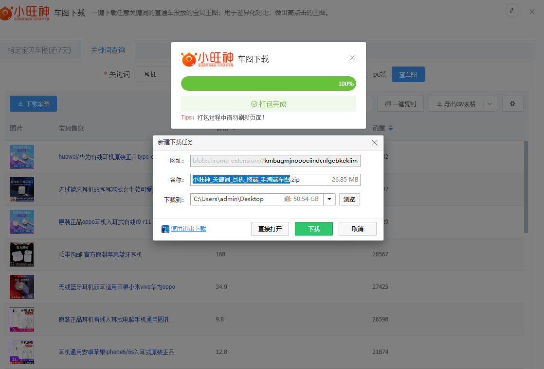Screen dimensions: 544x369
Task: Open thumbnail for 原装正品oppo耳机 row
Action: (22, 222)
